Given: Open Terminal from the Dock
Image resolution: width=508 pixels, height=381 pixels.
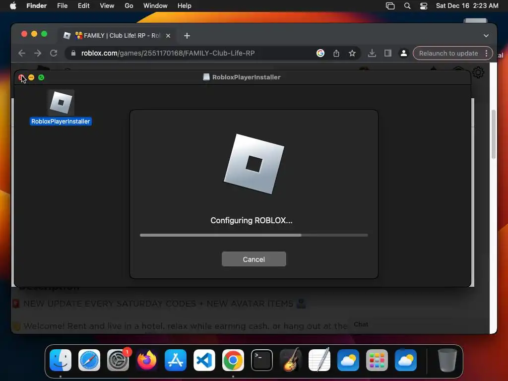Looking at the screenshot, I should click(262, 360).
